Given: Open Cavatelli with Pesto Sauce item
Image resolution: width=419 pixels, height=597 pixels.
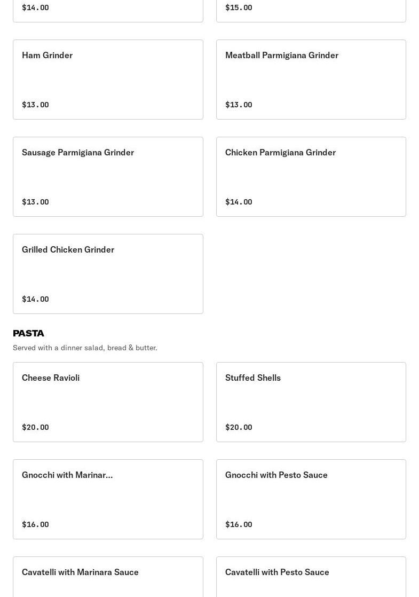Looking at the screenshot, I should (x=311, y=577).
